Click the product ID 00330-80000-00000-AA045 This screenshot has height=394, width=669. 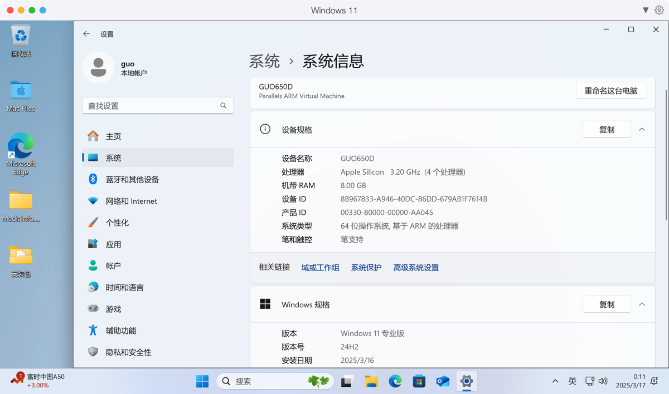pyautogui.click(x=387, y=213)
